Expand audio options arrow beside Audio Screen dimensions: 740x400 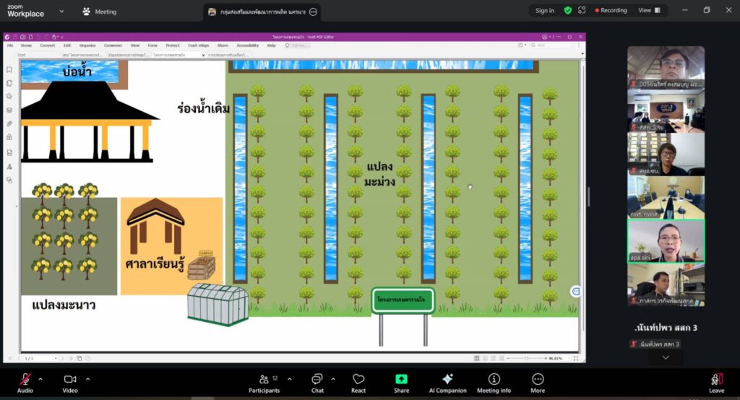point(40,378)
